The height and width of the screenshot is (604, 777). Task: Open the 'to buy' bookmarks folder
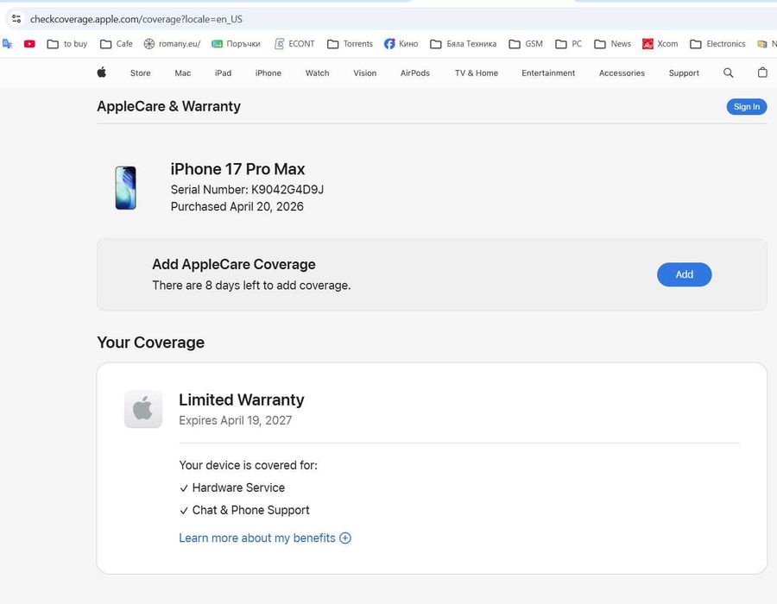tap(66, 44)
